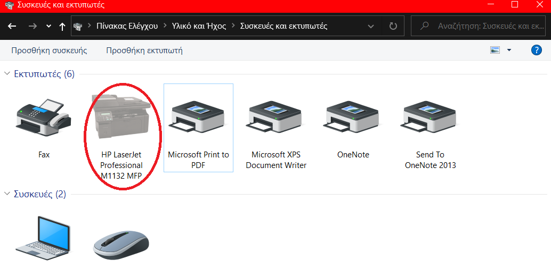Select the Send To OneNote 2013 printer icon
Screen dimensions: 551x268
click(430, 118)
